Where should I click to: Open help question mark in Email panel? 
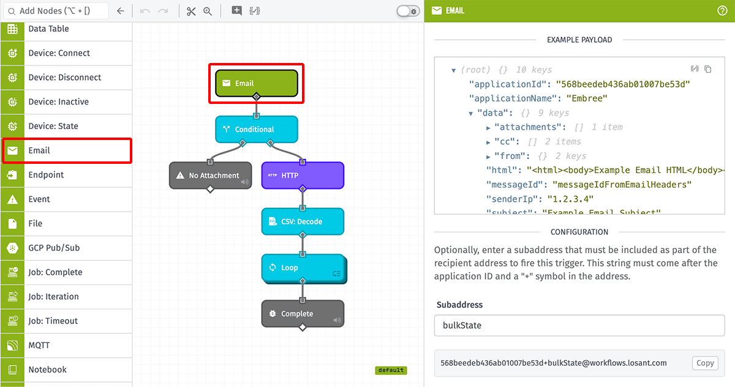pos(722,10)
